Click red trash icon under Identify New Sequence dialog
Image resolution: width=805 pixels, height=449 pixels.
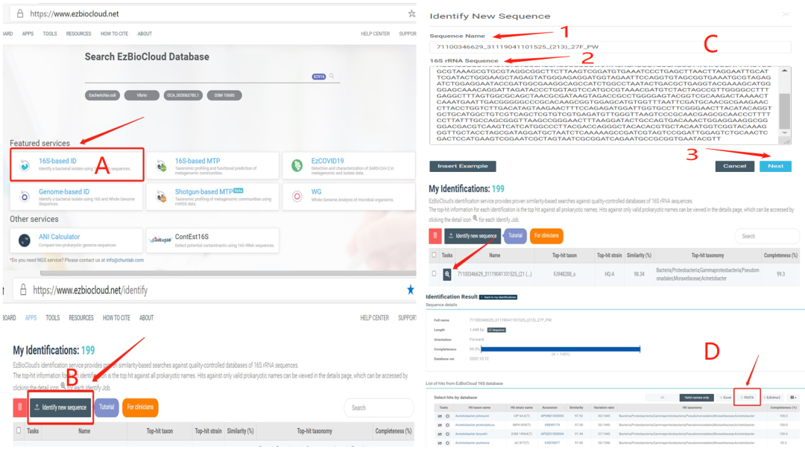click(x=435, y=236)
